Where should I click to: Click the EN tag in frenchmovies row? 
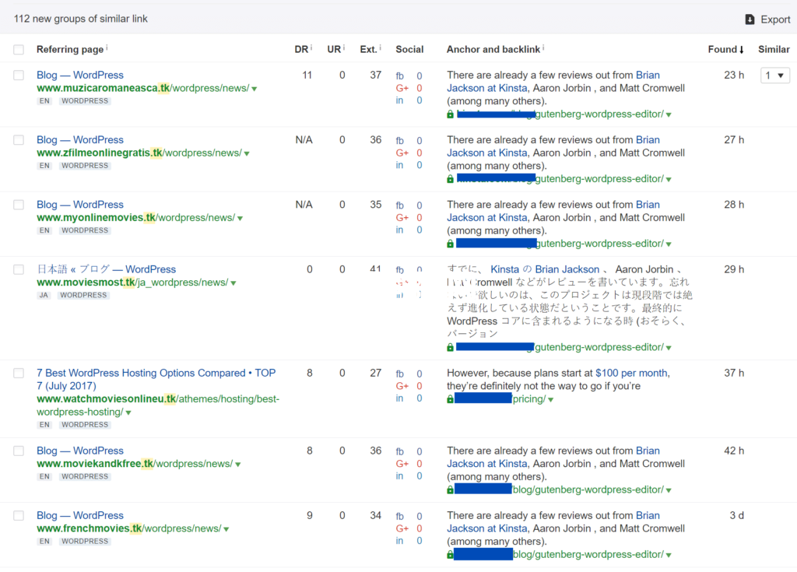click(x=44, y=541)
